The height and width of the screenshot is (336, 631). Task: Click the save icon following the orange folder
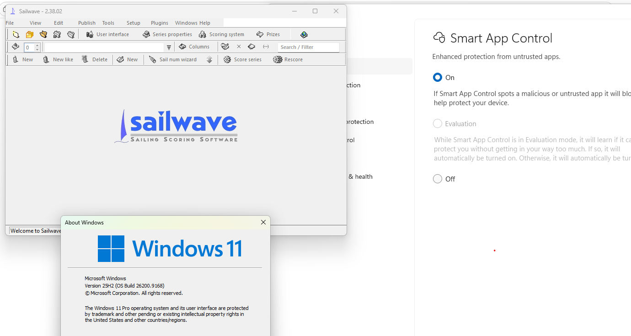point(57,34)
